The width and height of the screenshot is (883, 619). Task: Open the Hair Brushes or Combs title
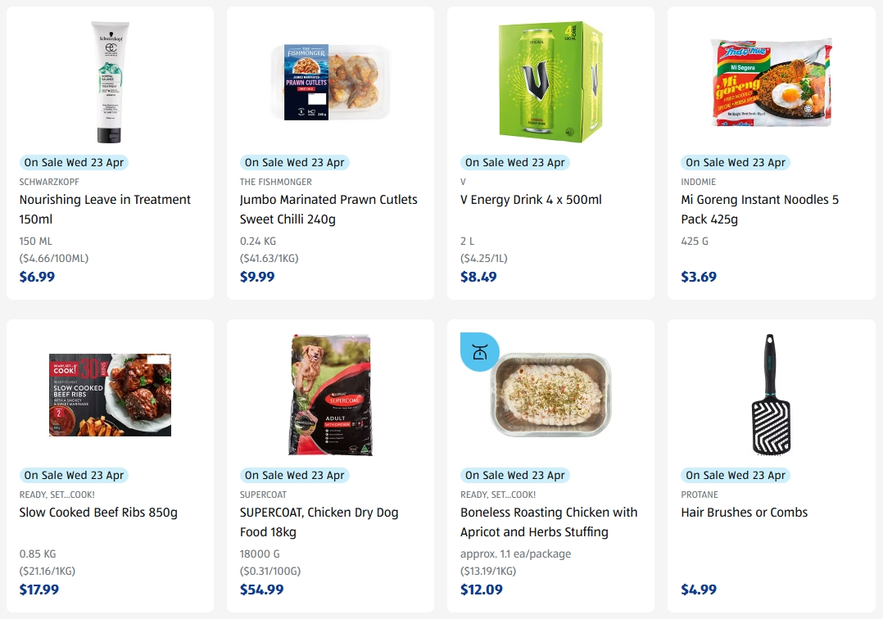pyautogui.click(x=744, y=513)
